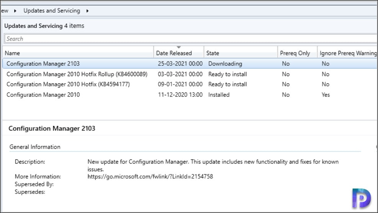The width and height of the screenshot is (378, 213).
Task: Select the Configuration Manager 2103 row
Action: tap(190, 63)
